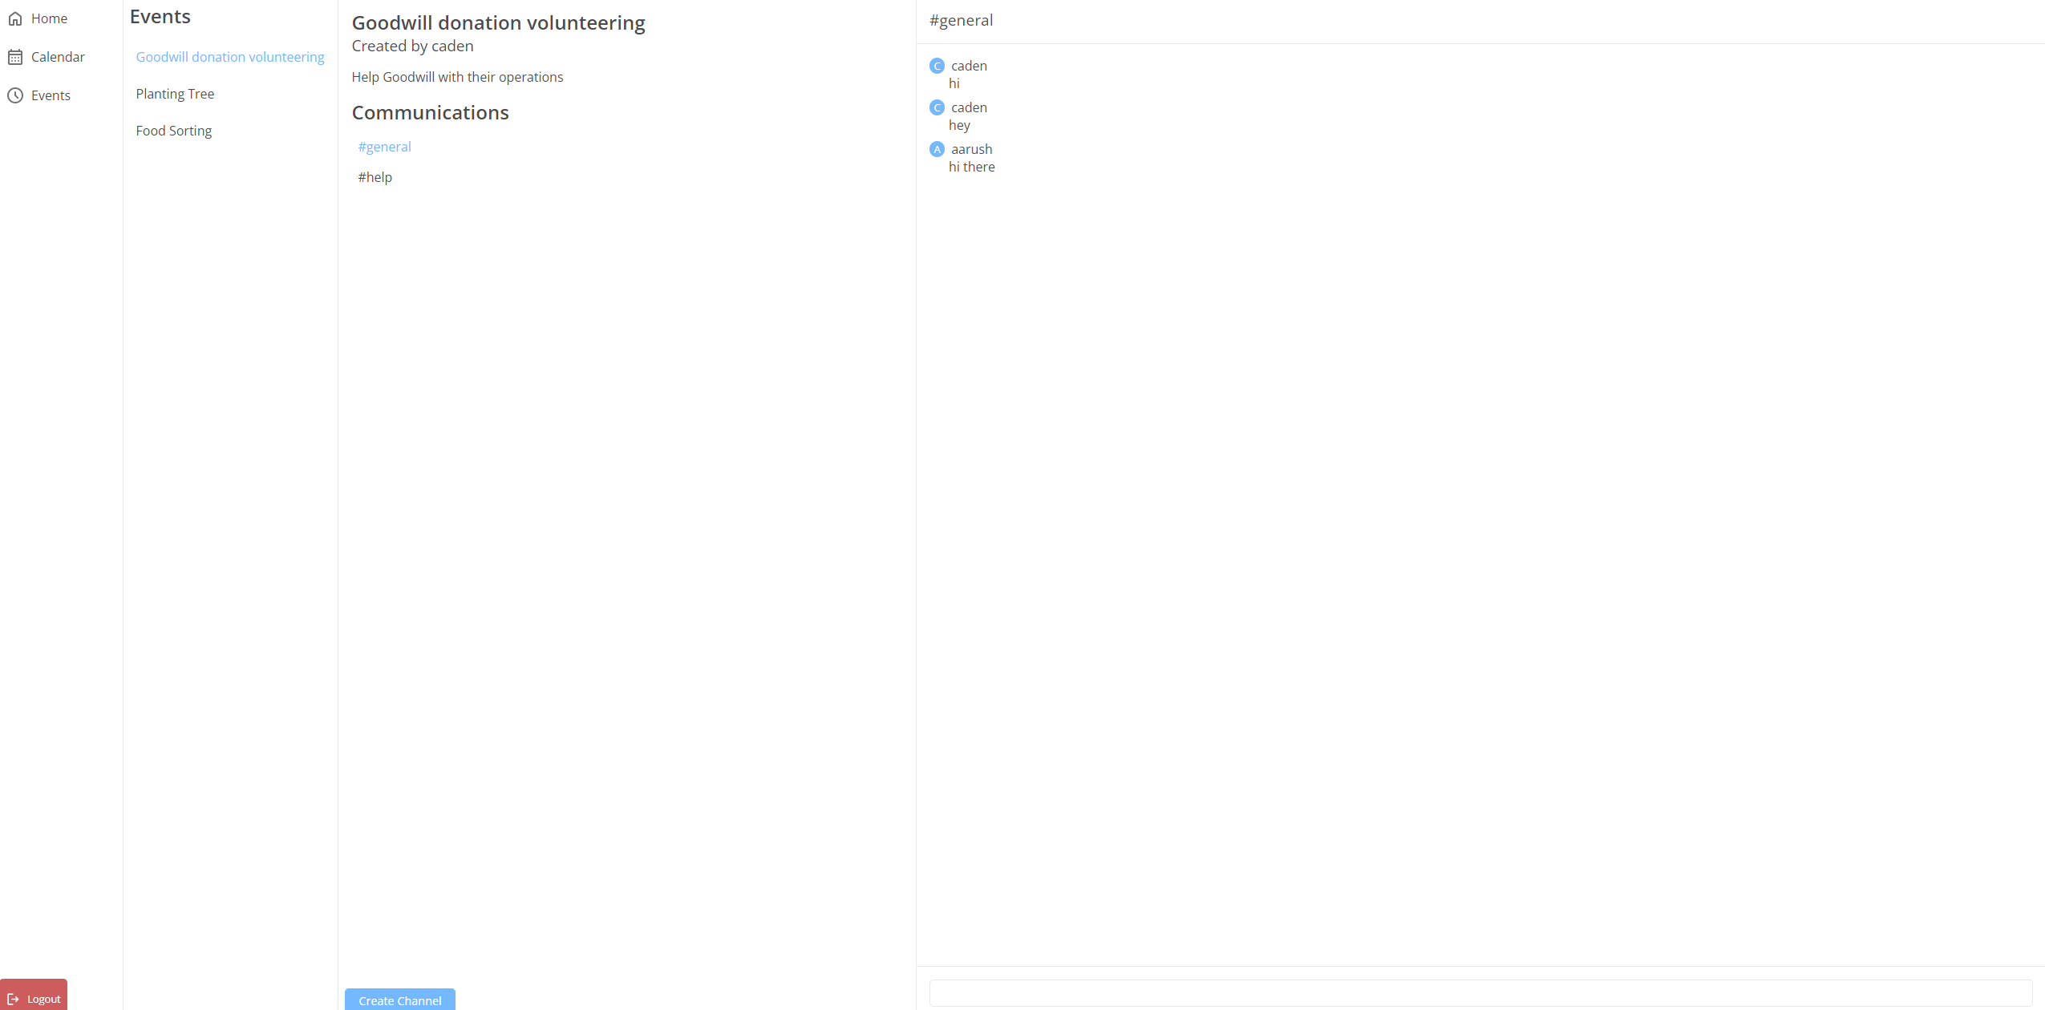Go to Calendar in the sidebar
The height and width of the screenshot is (1010, 2045).
58,57
